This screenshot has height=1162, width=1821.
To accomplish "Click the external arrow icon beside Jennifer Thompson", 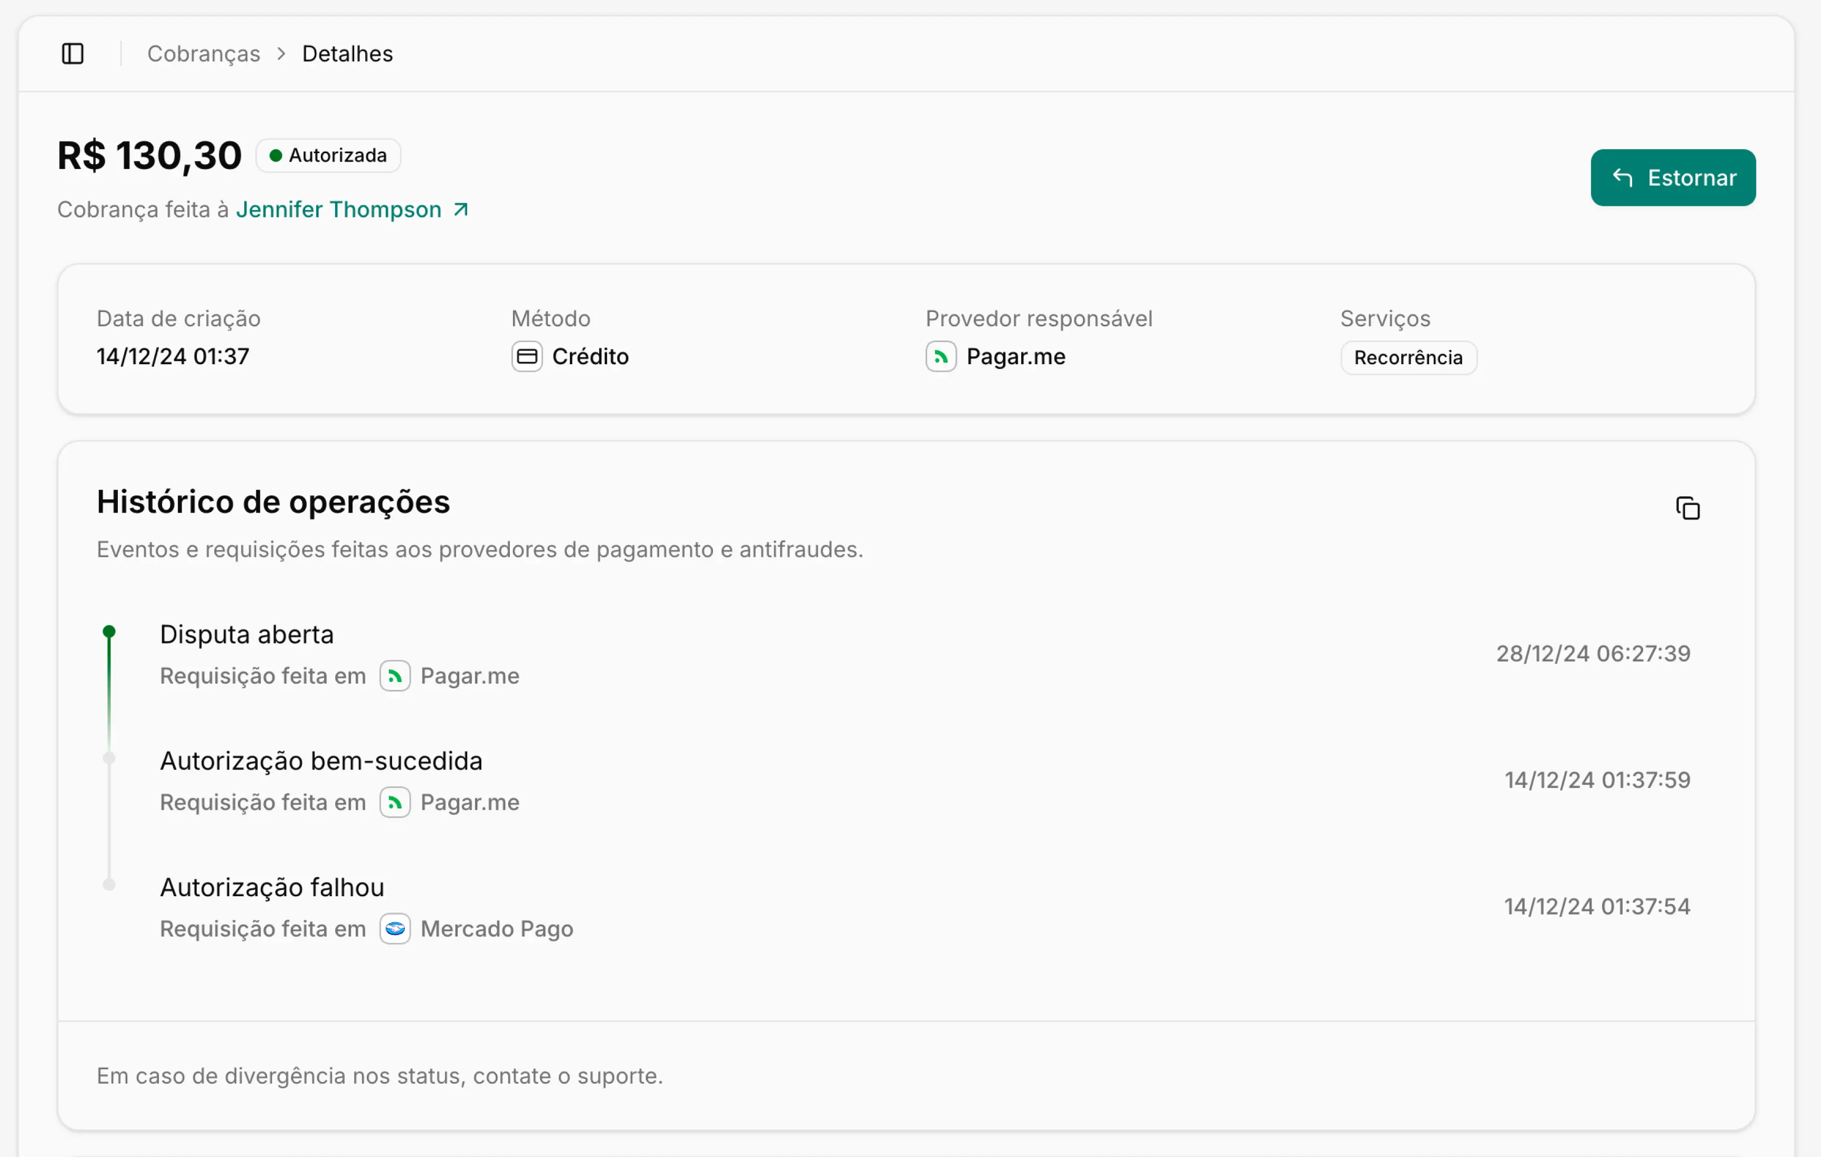I will coord(460,209).
